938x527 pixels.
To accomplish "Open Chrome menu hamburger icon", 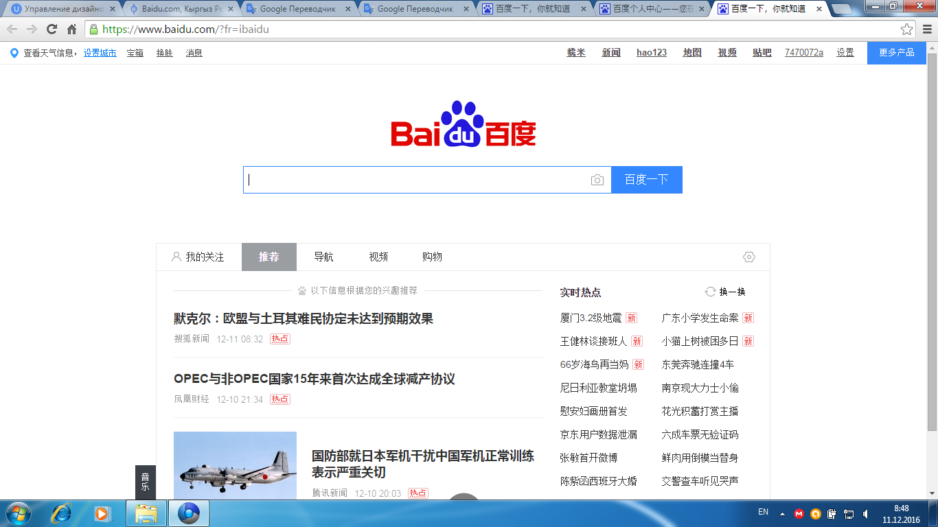I will (x=926, y=30).
